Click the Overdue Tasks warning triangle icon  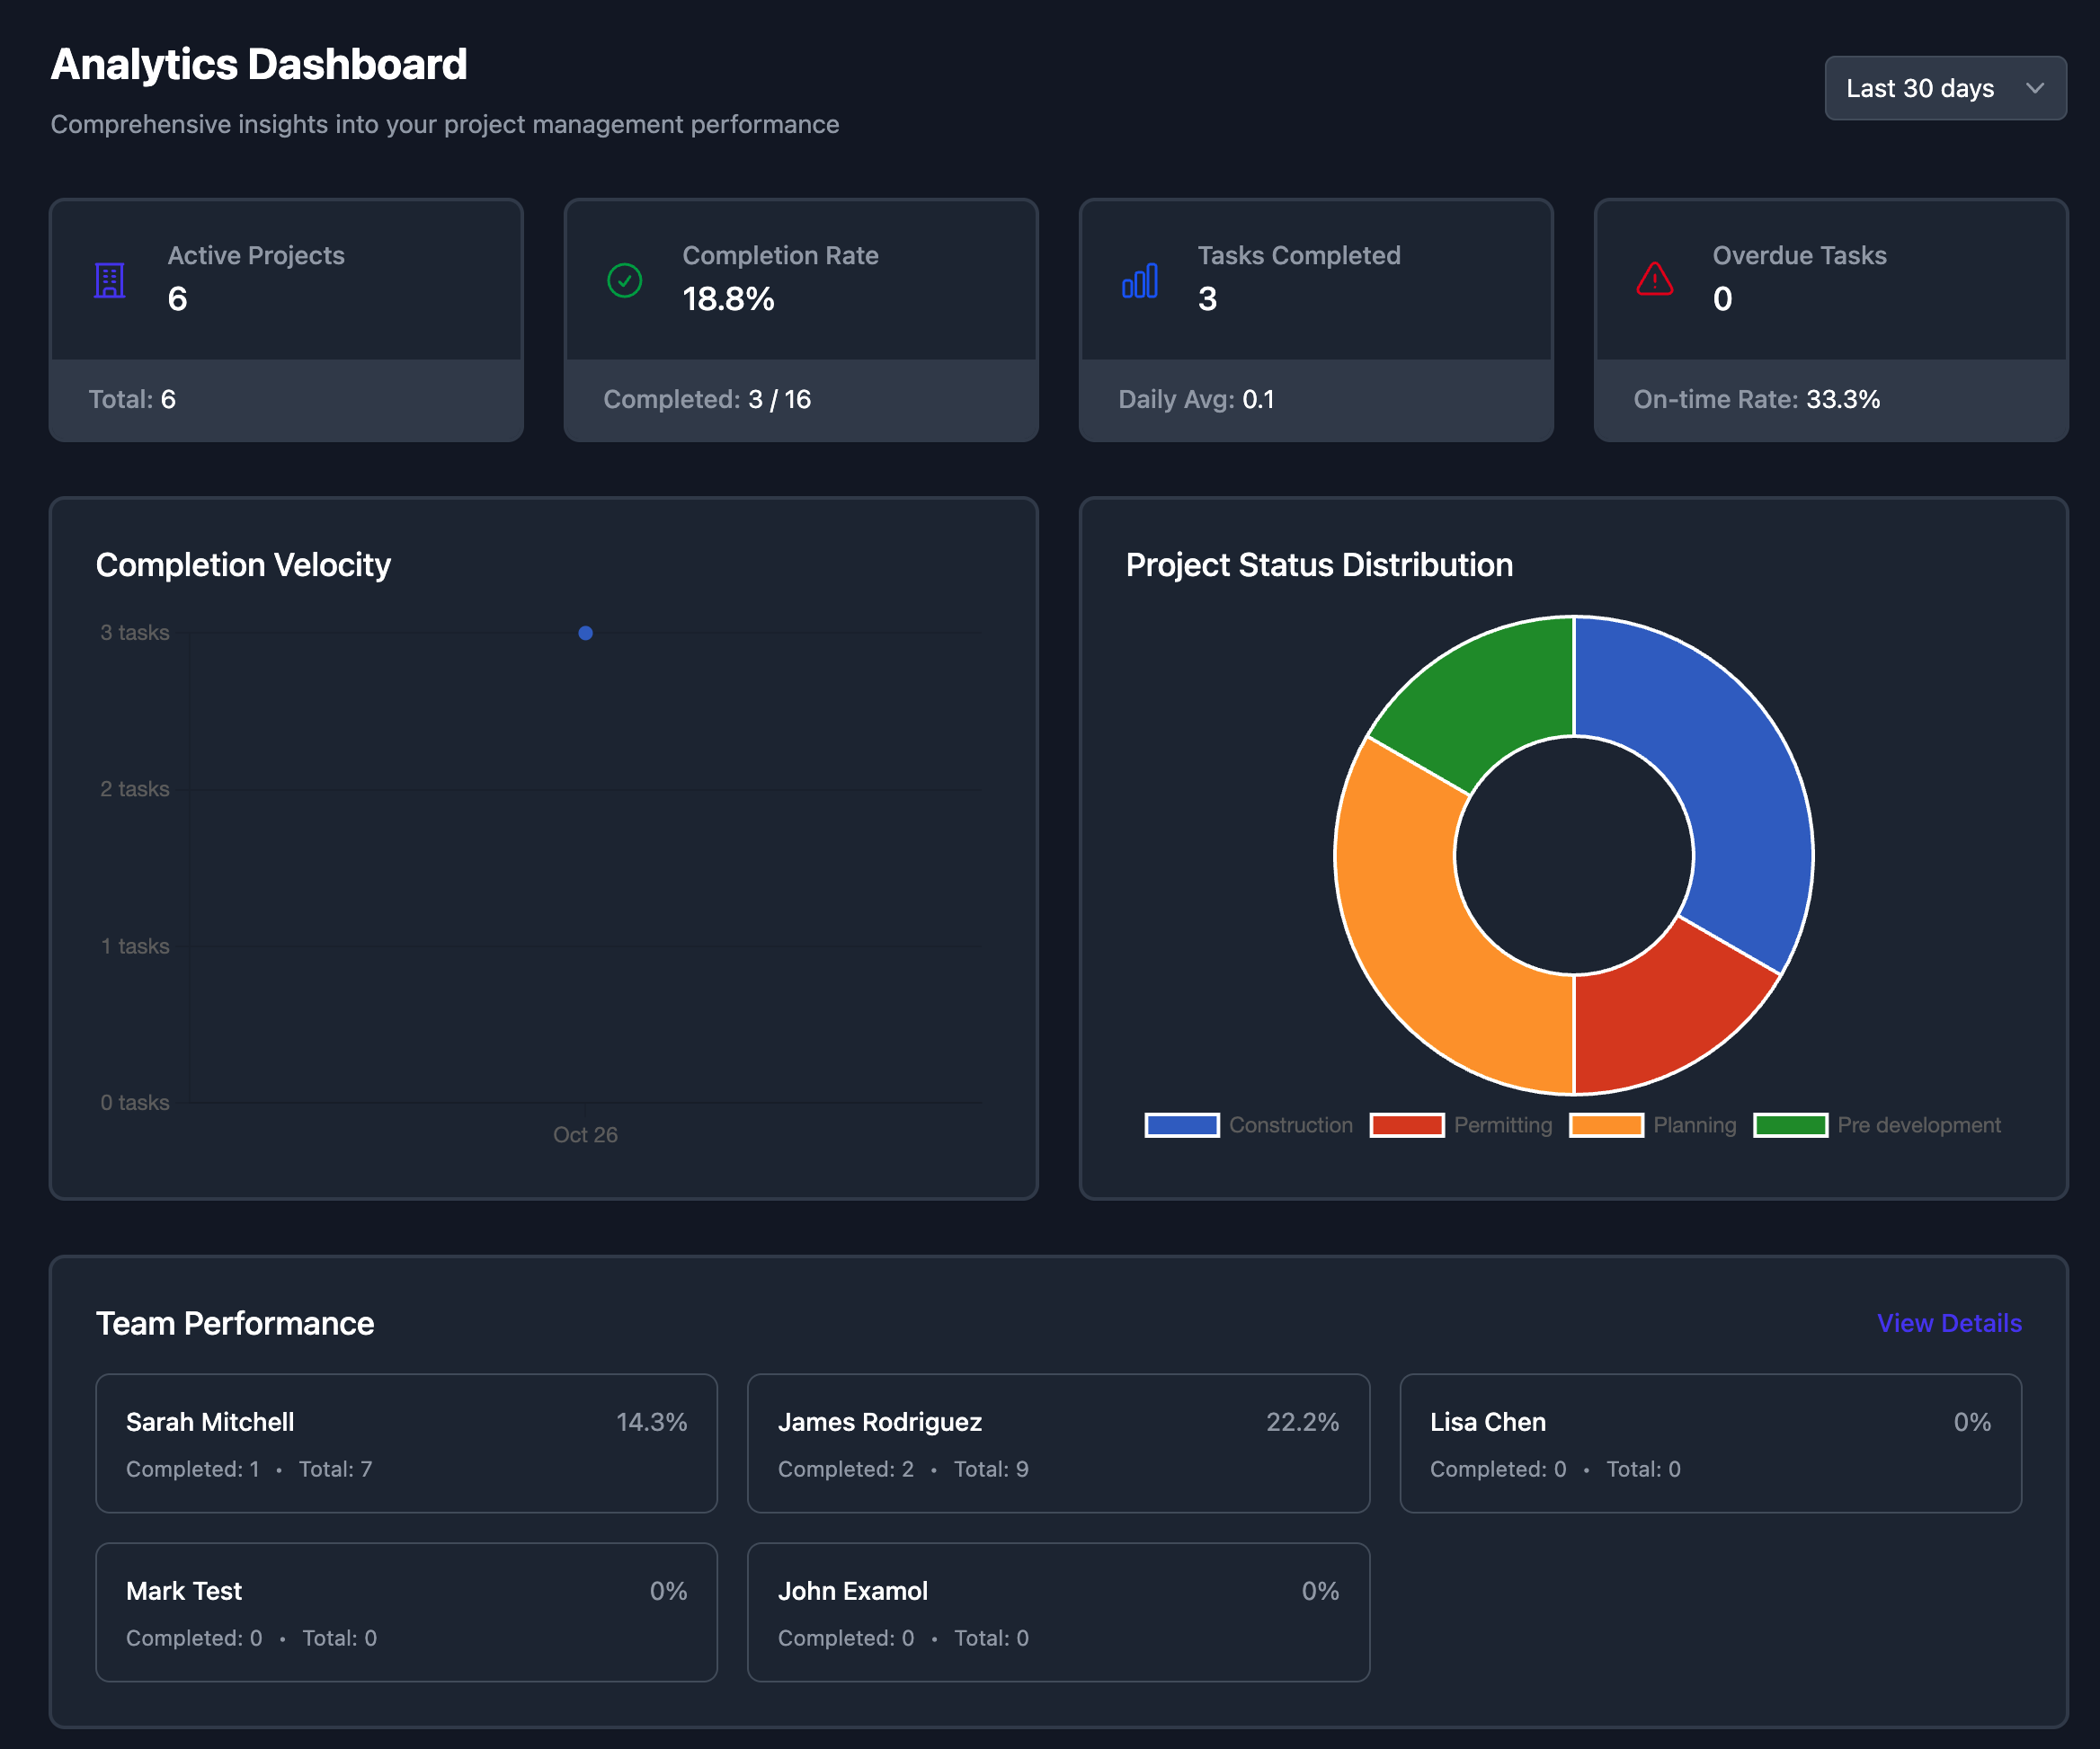[1654, 279]
